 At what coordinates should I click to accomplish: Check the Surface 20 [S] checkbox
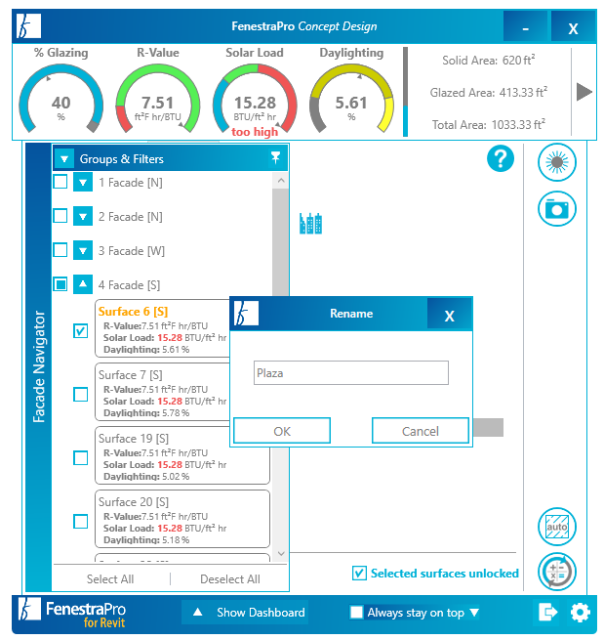pyautogui.click(x=80, y=521)
